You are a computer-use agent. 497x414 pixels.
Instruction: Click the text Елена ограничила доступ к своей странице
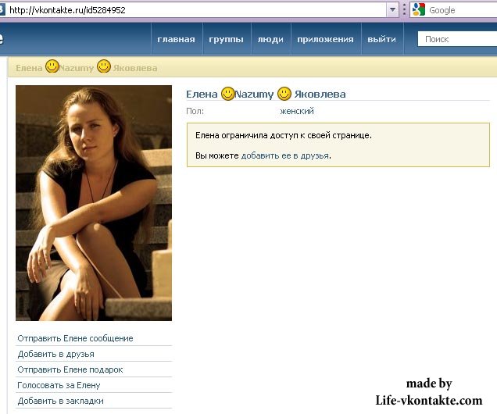point(284,136)
